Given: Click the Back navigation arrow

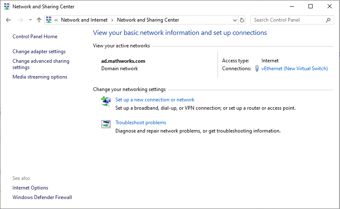Looking at the screenshot, I should tap(8, 20).
